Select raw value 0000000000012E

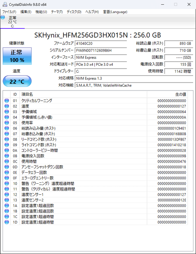click(x=172, y=200)
